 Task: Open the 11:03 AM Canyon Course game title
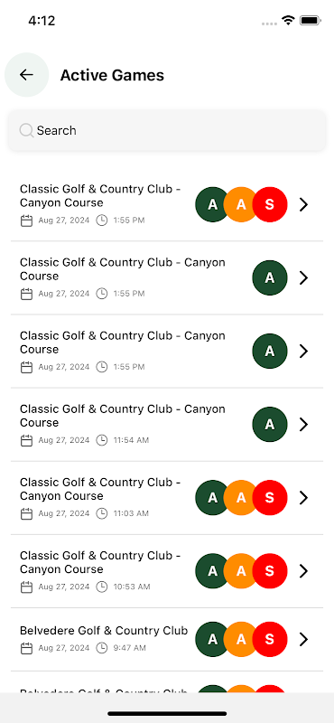click(x=100, y=489)
